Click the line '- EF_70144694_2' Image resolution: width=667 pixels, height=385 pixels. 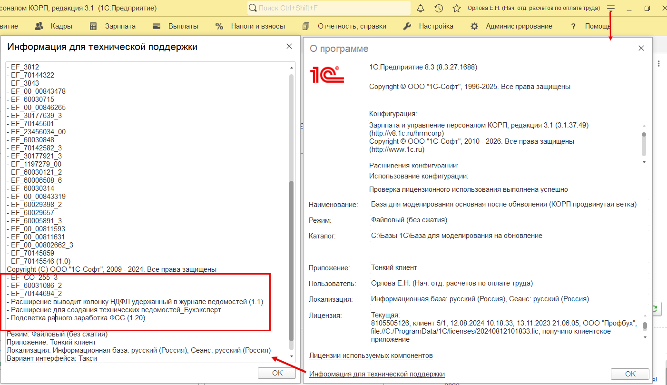pyautogui.click(x=34, y=294)
